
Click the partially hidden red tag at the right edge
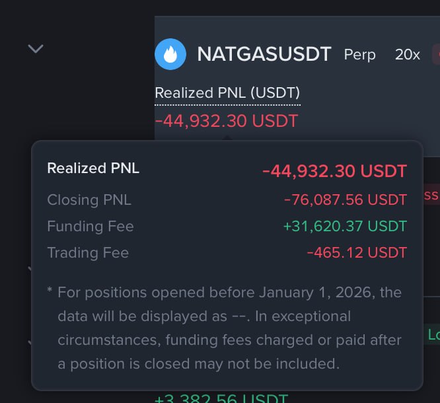point(431,194)
